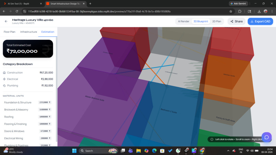276x155 pixels.
Task: Click the Electrical Wiring value 288000
Action: [x=45, y=138]
